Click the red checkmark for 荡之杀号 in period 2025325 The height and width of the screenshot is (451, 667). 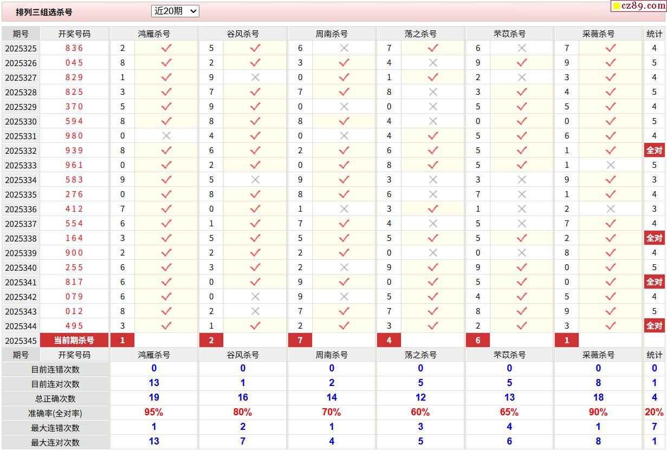pyautogui.click(x=433, y=48)
